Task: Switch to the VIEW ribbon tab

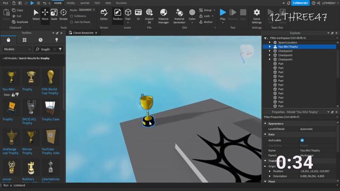Action: (108, 3)
